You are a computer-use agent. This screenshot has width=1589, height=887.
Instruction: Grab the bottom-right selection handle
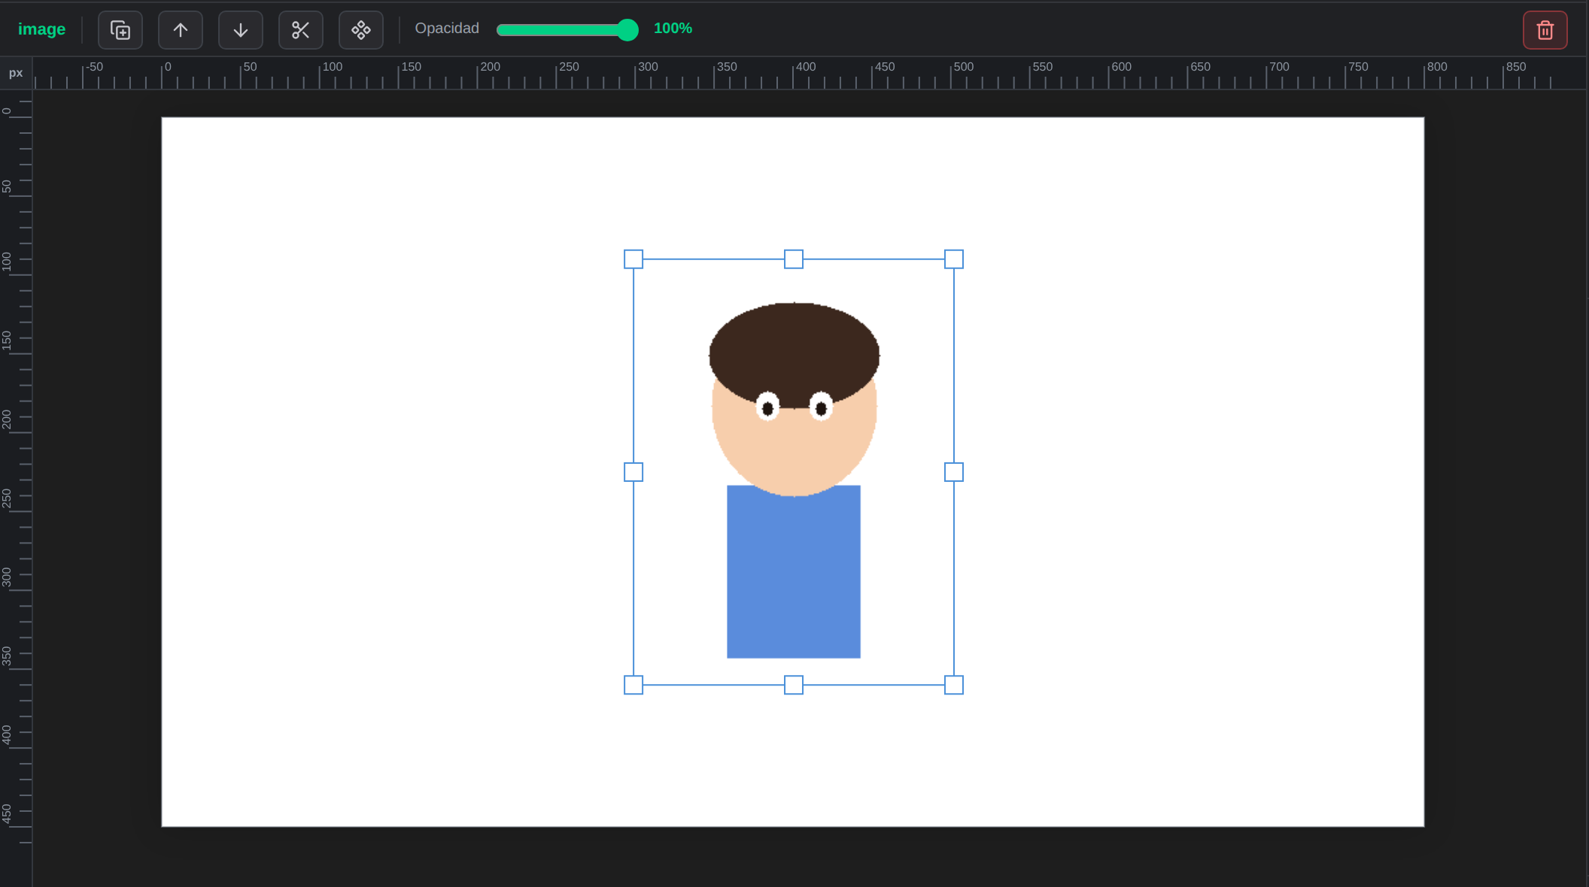954,685
